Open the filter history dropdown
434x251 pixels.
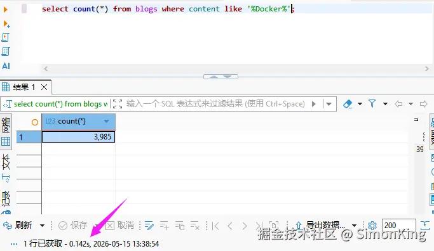[329, 104]
